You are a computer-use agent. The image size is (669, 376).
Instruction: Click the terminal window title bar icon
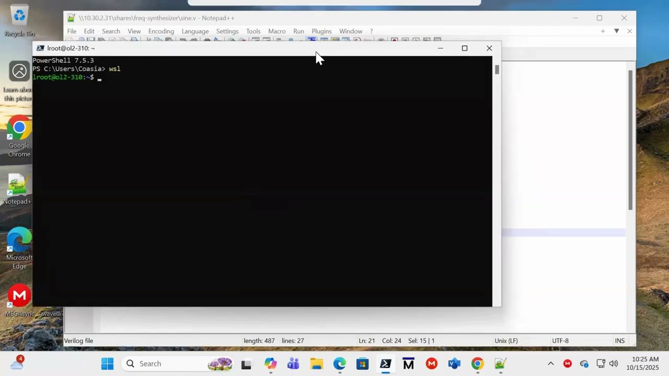tap(40, 48)
